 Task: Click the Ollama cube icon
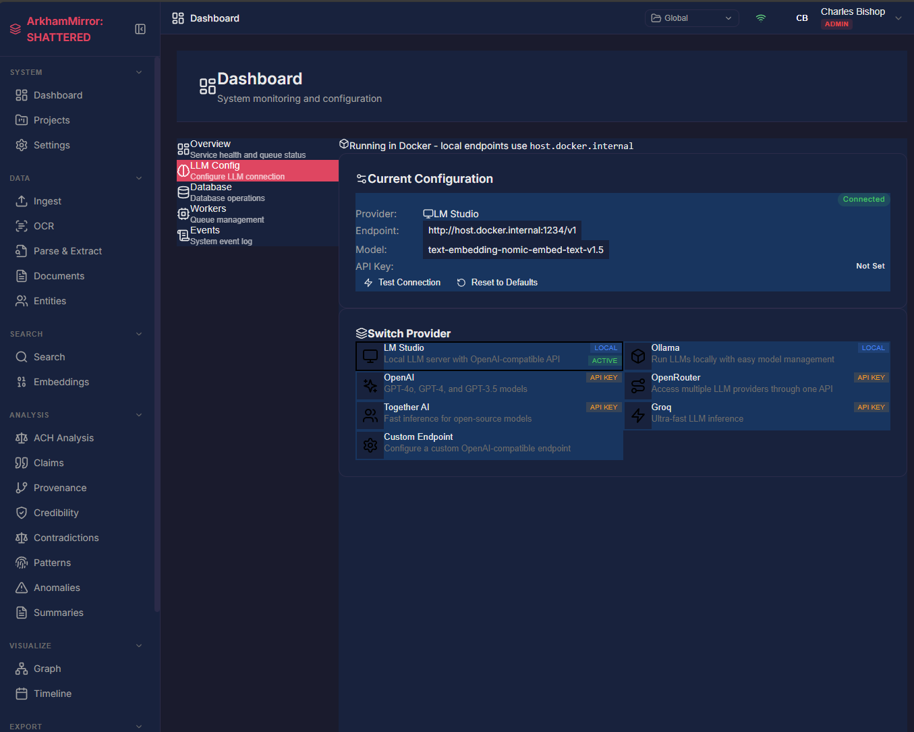click(638, 356)
